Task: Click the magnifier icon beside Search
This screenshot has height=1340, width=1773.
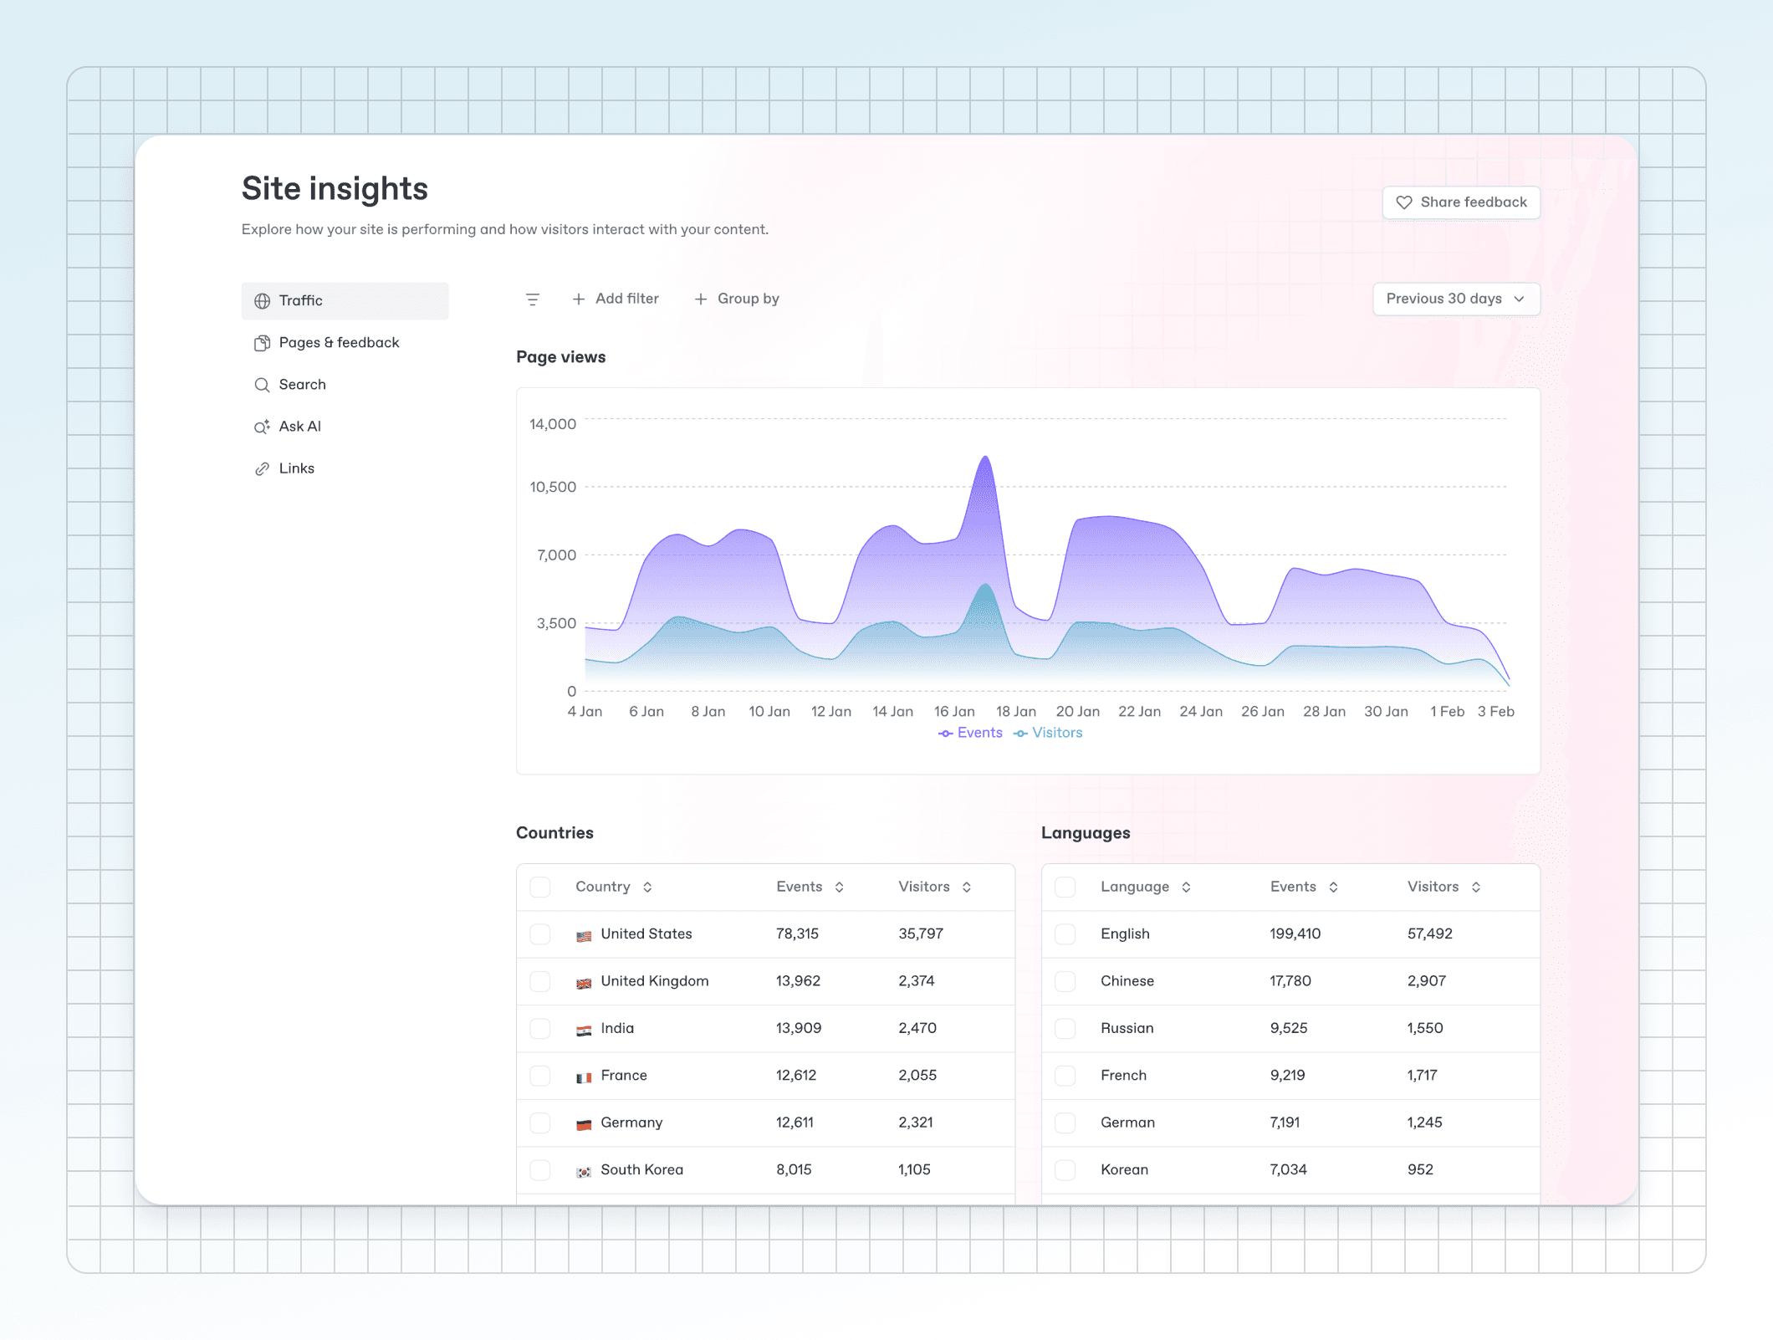Action: coord(262,385)
